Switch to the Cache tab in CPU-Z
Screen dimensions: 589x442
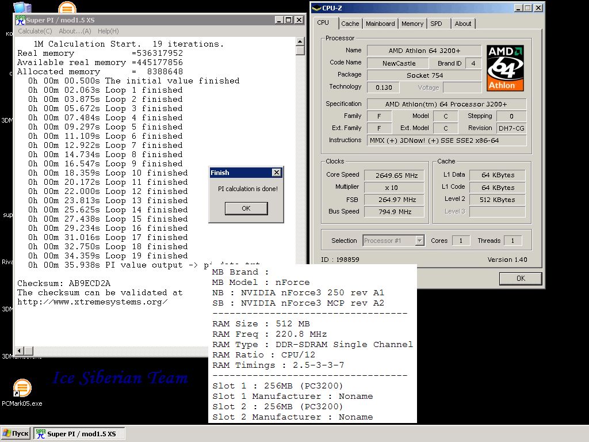(350, 24)
